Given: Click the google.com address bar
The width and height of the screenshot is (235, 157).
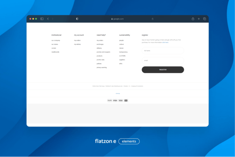Looking at the screenshot, I should coord(117,19).
